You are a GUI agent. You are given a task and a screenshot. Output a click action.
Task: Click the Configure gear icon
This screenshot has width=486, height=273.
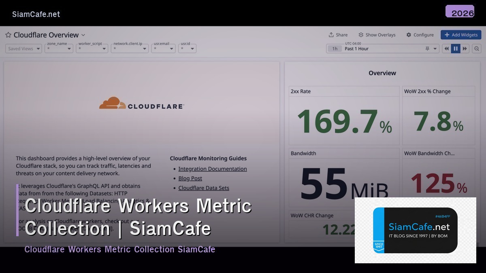[x=410, y=35]
